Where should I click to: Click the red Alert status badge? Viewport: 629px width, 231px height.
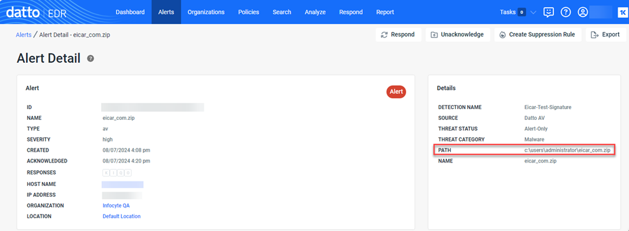397,91
